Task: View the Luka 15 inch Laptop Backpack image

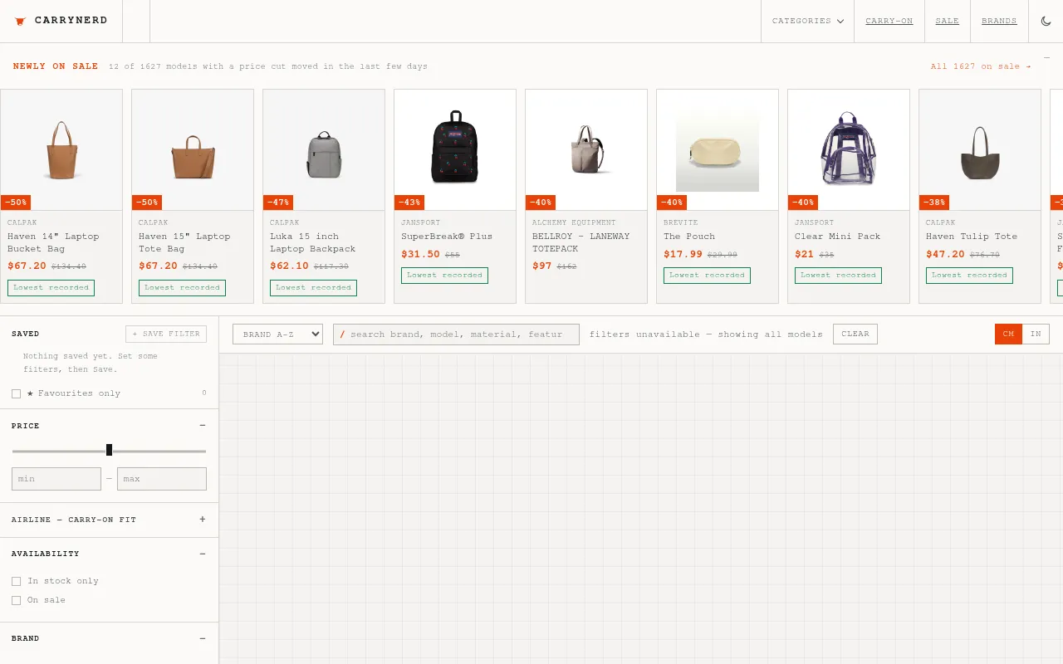Action: point(324,149)
